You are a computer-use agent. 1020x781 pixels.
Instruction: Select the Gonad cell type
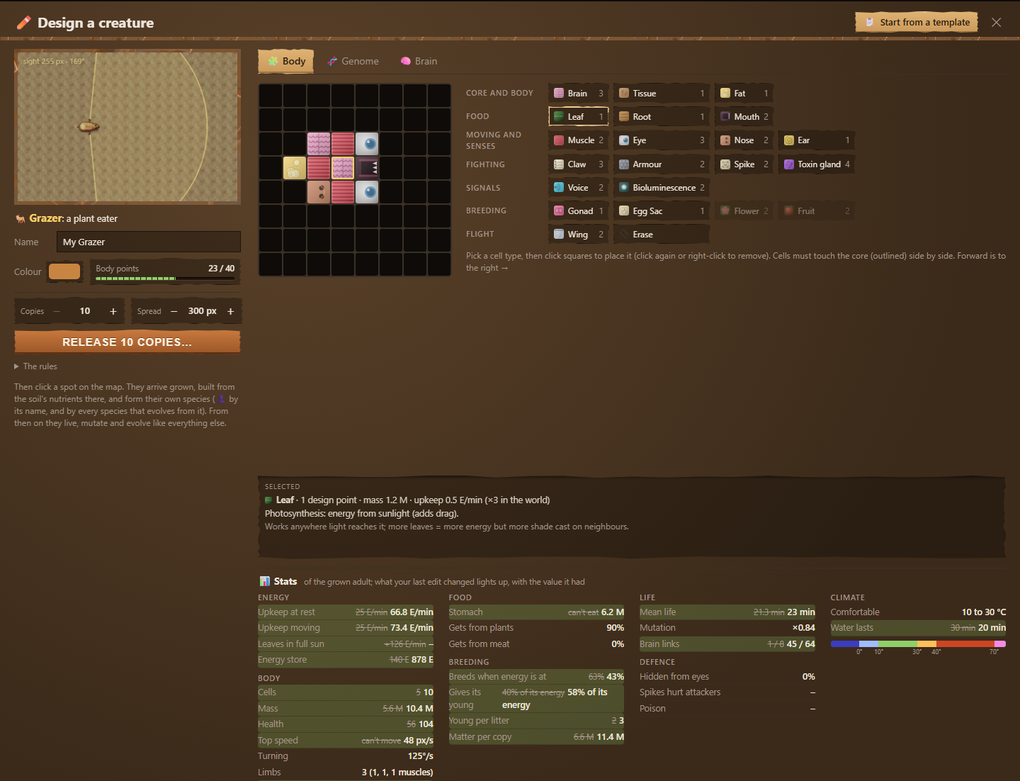click(x=578, y=211)
